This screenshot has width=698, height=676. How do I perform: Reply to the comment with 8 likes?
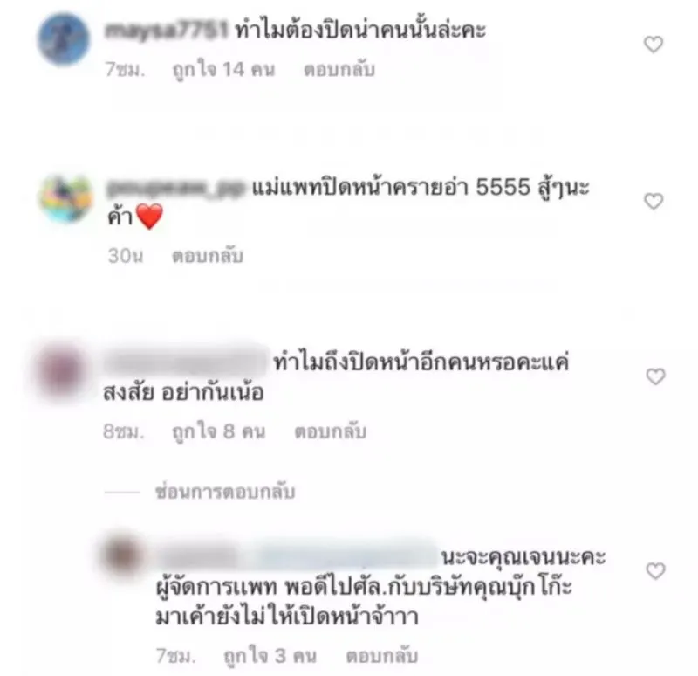(331, 431)
